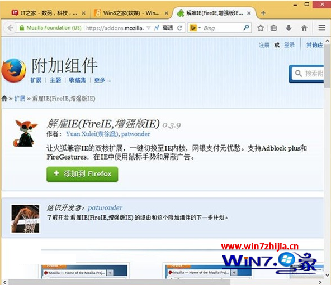
Task: Go back with the navigation arrow
Action: tap(10, 28)
